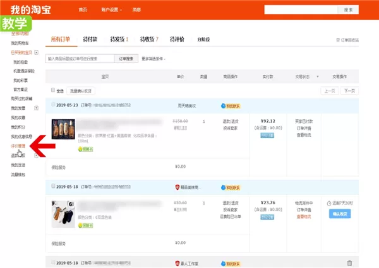The width and height of the screenshot is (379, 268).
Task: Click the clock icon above confirm receipt button
Action: click(x=328, y=203)
